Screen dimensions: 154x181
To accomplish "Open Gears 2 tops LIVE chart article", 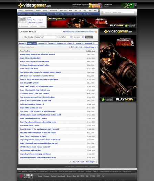I will 29,69.
